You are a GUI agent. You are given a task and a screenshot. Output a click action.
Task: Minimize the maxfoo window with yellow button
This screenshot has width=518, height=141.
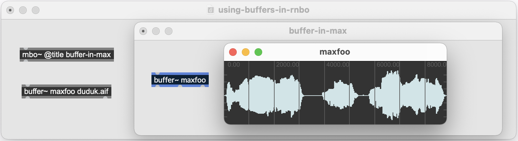[x=246, y=52]
